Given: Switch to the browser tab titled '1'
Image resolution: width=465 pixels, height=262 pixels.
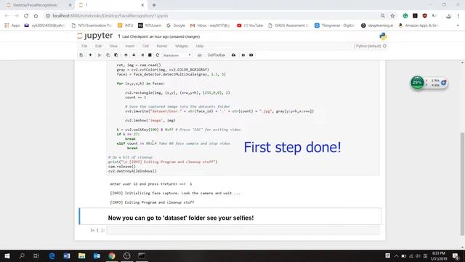Looking at the screenshot, I should 110,5.
